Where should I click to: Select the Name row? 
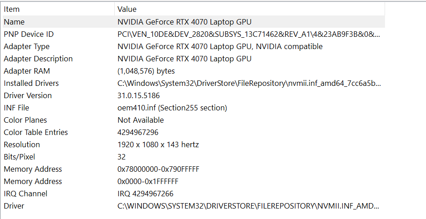[194, 22]
